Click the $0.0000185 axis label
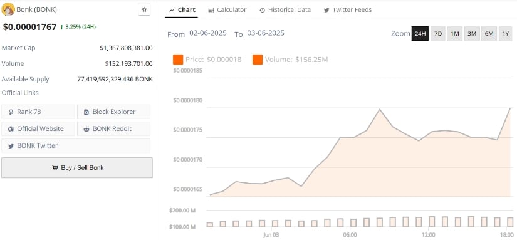The image size is (517, 240). point(188,71)
